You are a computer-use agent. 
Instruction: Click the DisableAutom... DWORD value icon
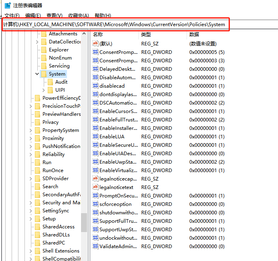click(95, 77)
